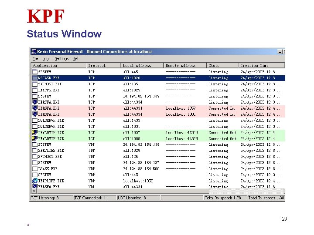Click the Total Rx speed status entry
This screenshot has height=235, width=314.
tap(225, 198)
